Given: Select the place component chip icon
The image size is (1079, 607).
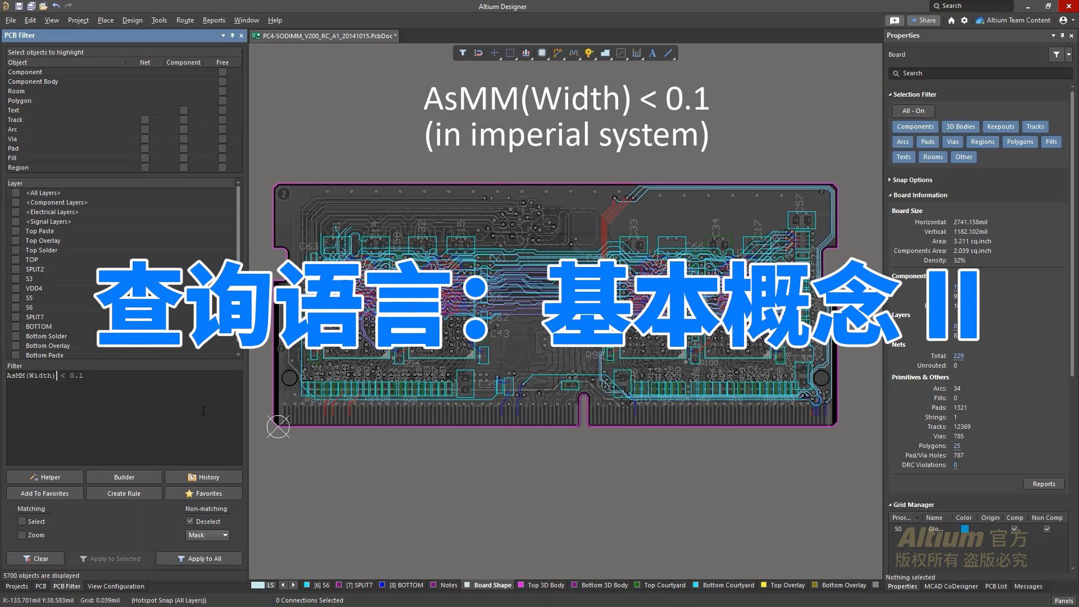Looking at the screenshot, I should (542, 53).
